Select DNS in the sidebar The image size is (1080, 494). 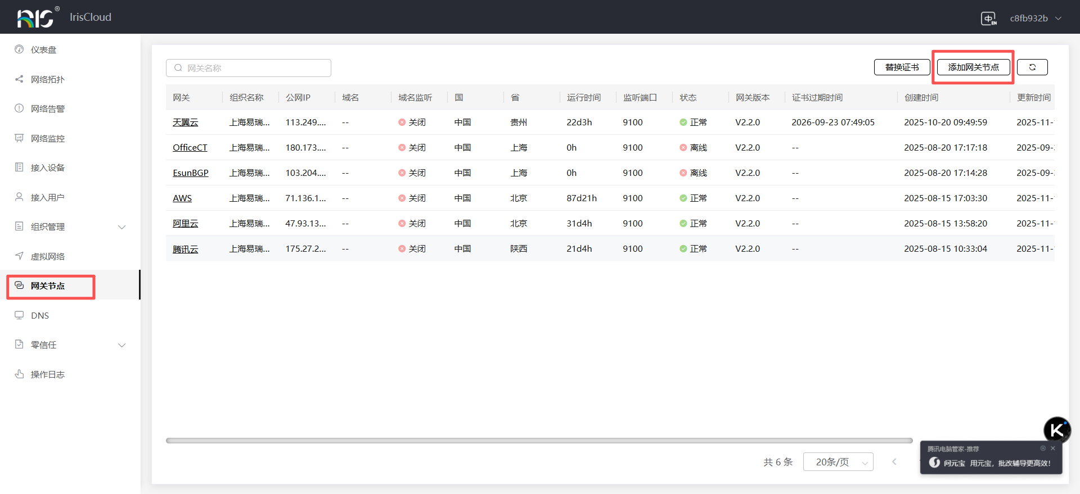40,316
